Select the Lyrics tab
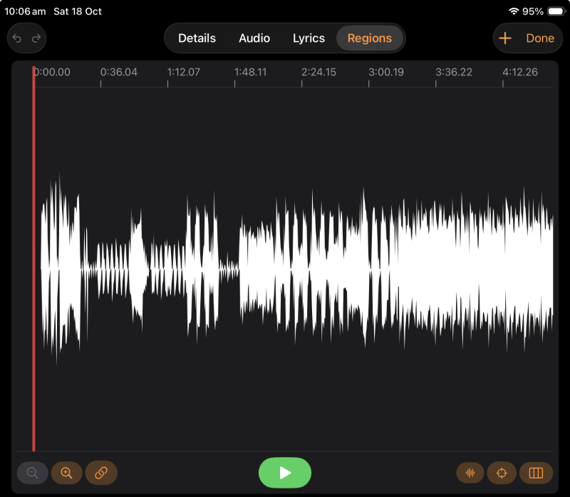 pyautogui.click(x=309, y=38)
